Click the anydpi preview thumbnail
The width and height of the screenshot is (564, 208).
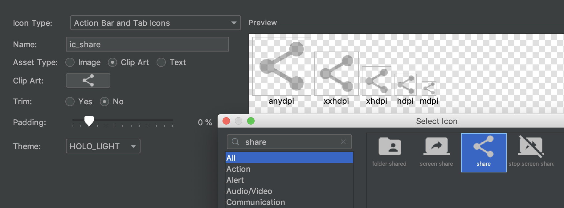282,66
